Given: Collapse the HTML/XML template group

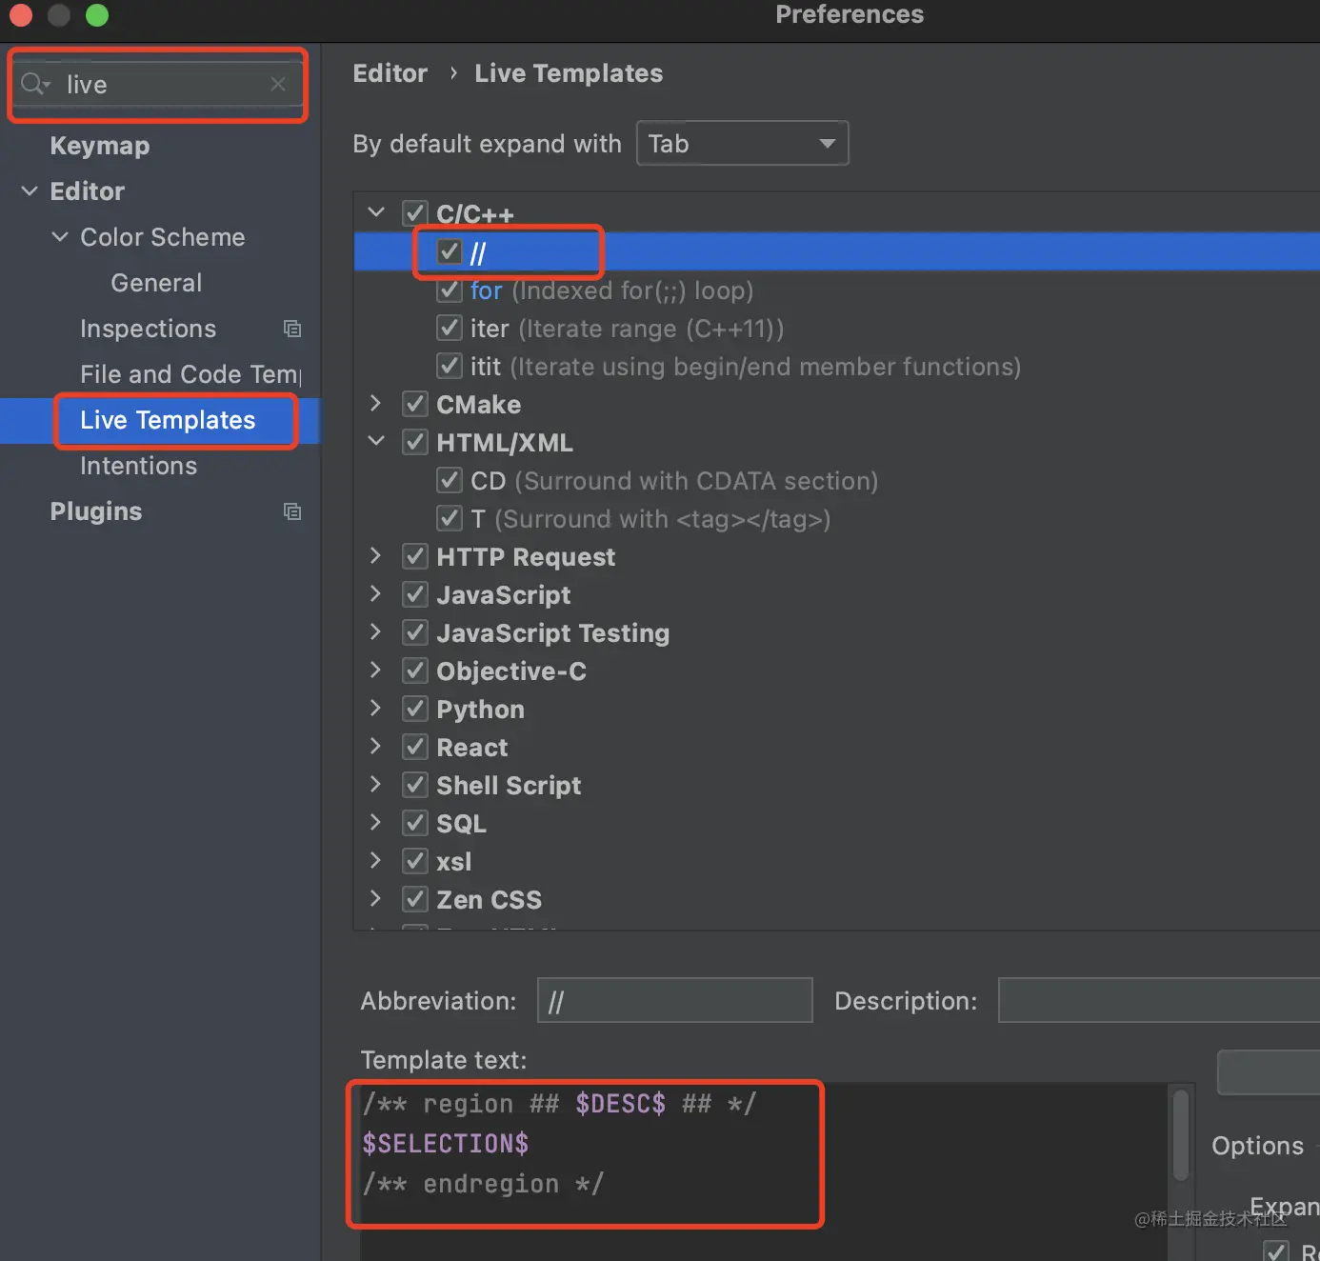Looking at the screenshot, I should pyautogui.click(x=375, y=441).
